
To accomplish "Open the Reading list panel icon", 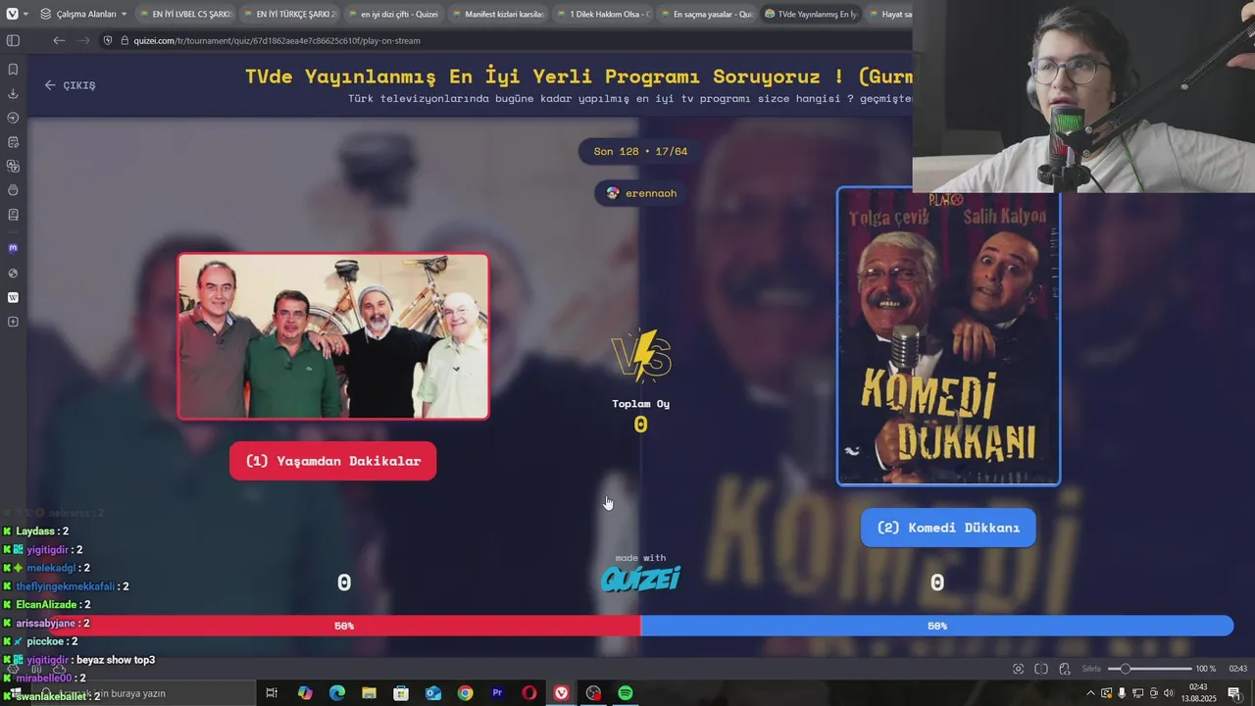I will pyautogui.click(x=13, y=215).
